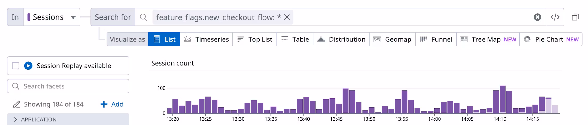Select the Funnel visualization
The height and width of the screenshot is (125, 588).
click(x=436, y=39)
